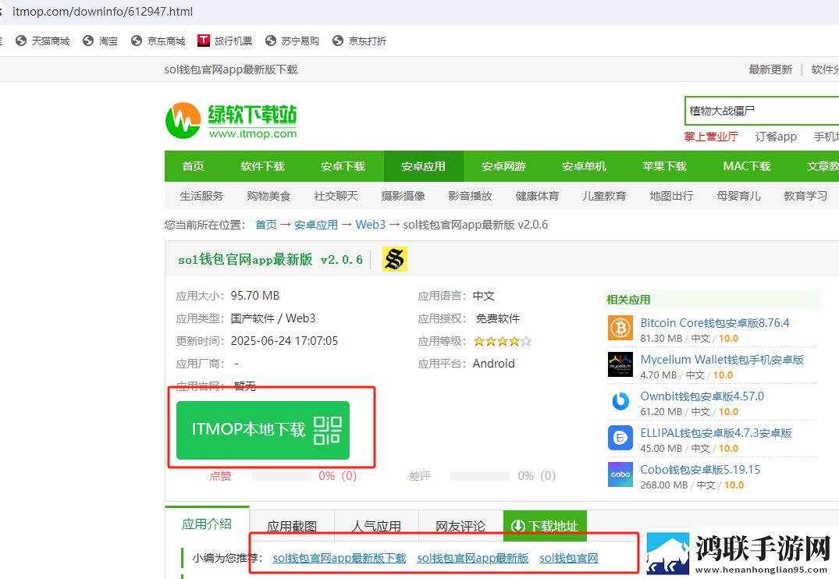This screenshot has width=839, height=579.
Task: Open the Bitcoin Core钱包安卓版8.76.4 link
Action: point(715,323)
